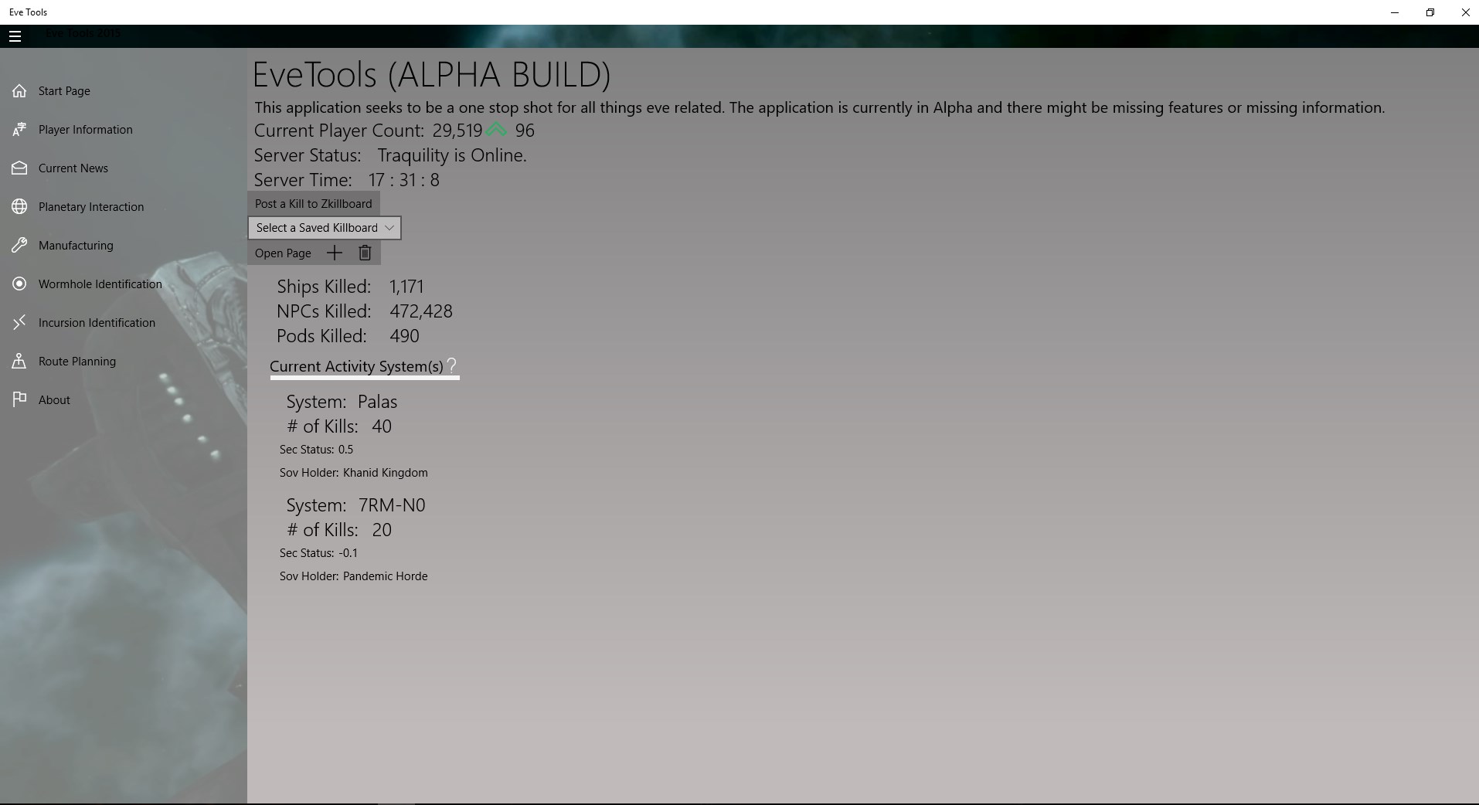This screenshot has width=1479, height=805.
Task: Click the Planetary Interaction globe icon
Action: coord(19,207)
